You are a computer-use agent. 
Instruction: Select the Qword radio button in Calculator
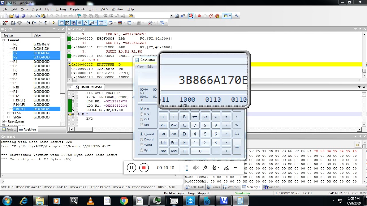click(142, 134)
